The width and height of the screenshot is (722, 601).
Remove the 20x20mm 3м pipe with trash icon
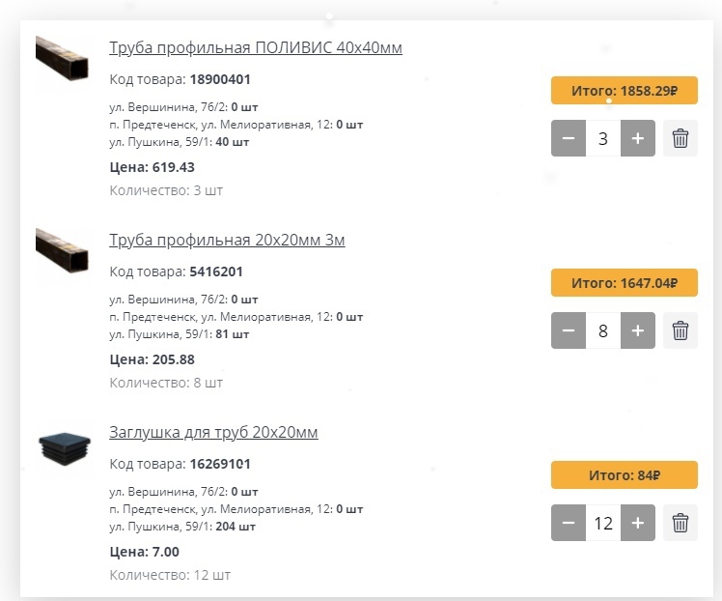680,330
